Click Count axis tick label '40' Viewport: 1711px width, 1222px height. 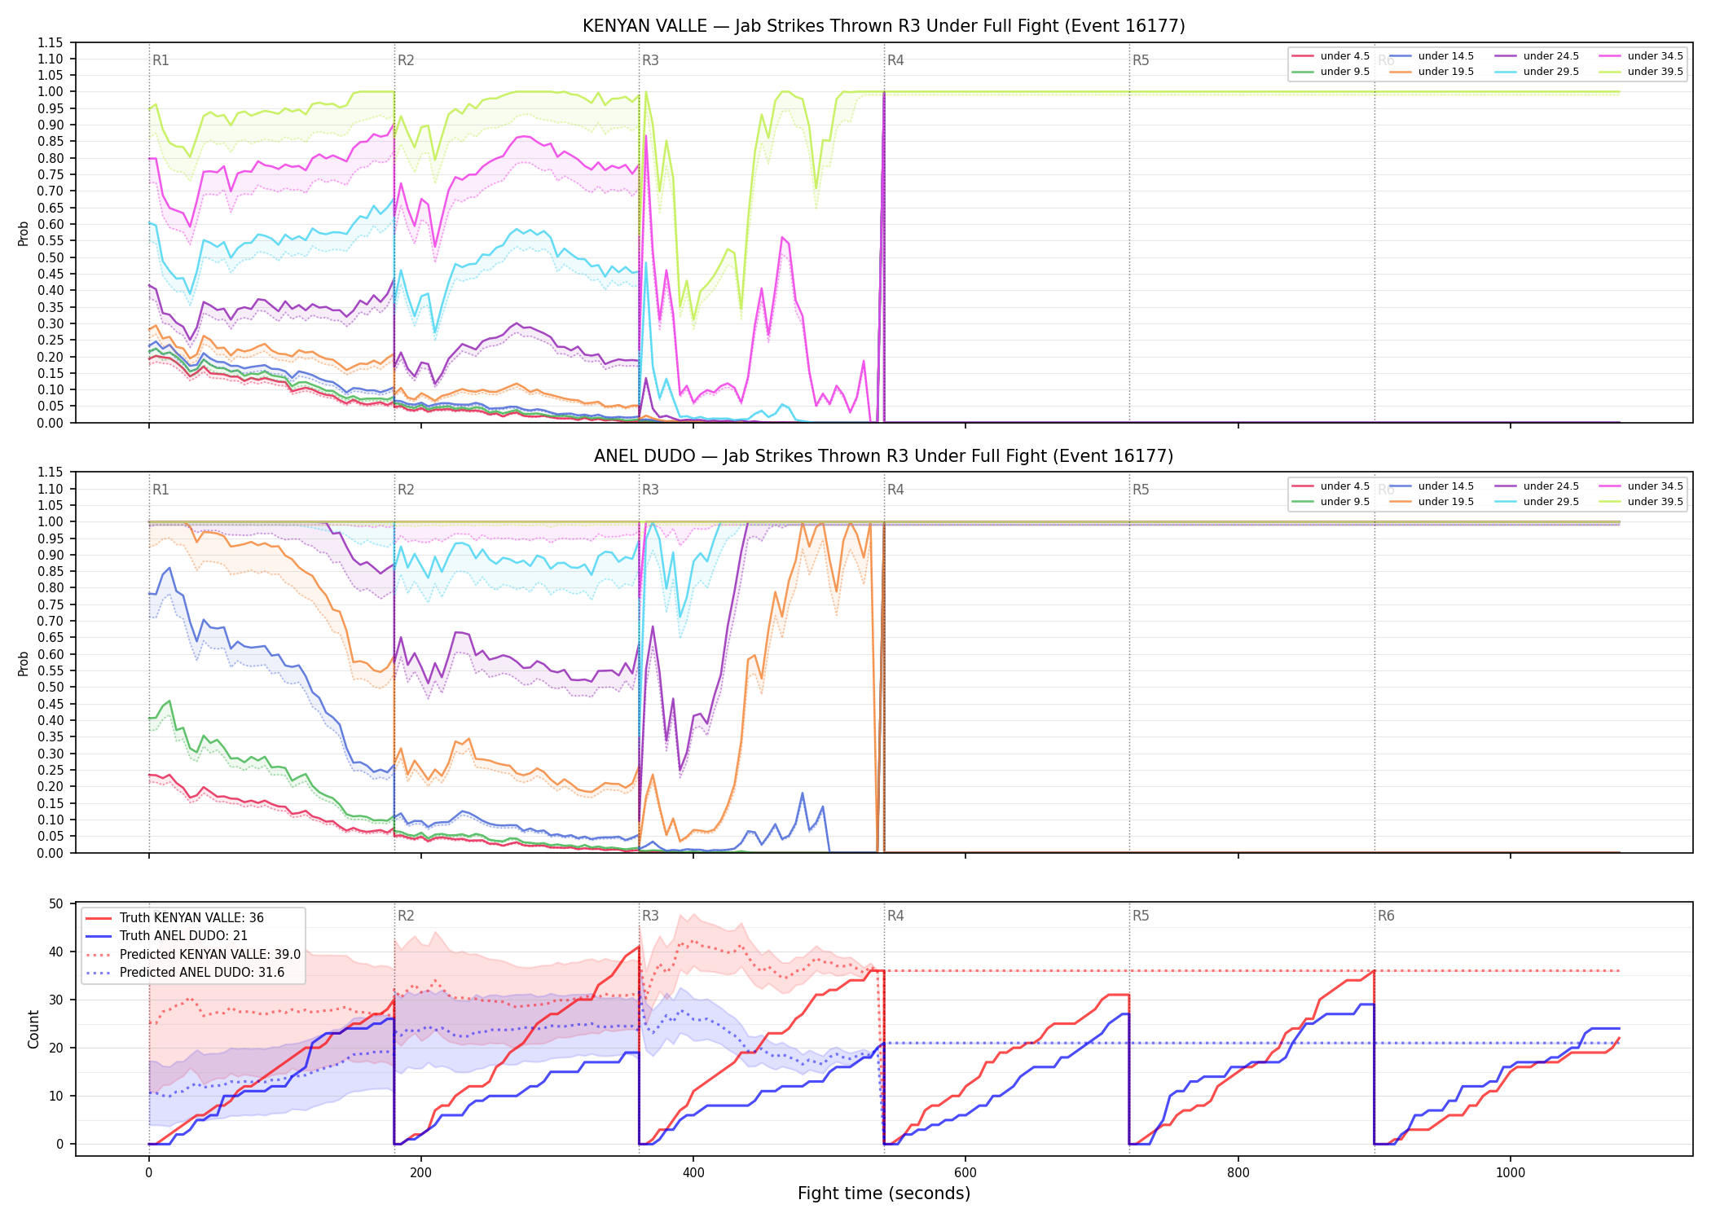tap(56, 952)
